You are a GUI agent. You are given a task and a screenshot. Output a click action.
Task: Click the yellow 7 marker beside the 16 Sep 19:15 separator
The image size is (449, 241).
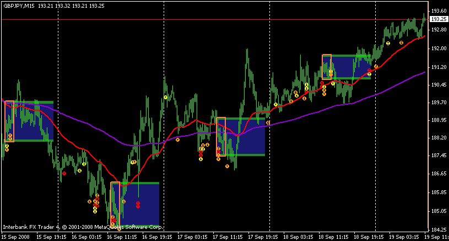point(165,98)
